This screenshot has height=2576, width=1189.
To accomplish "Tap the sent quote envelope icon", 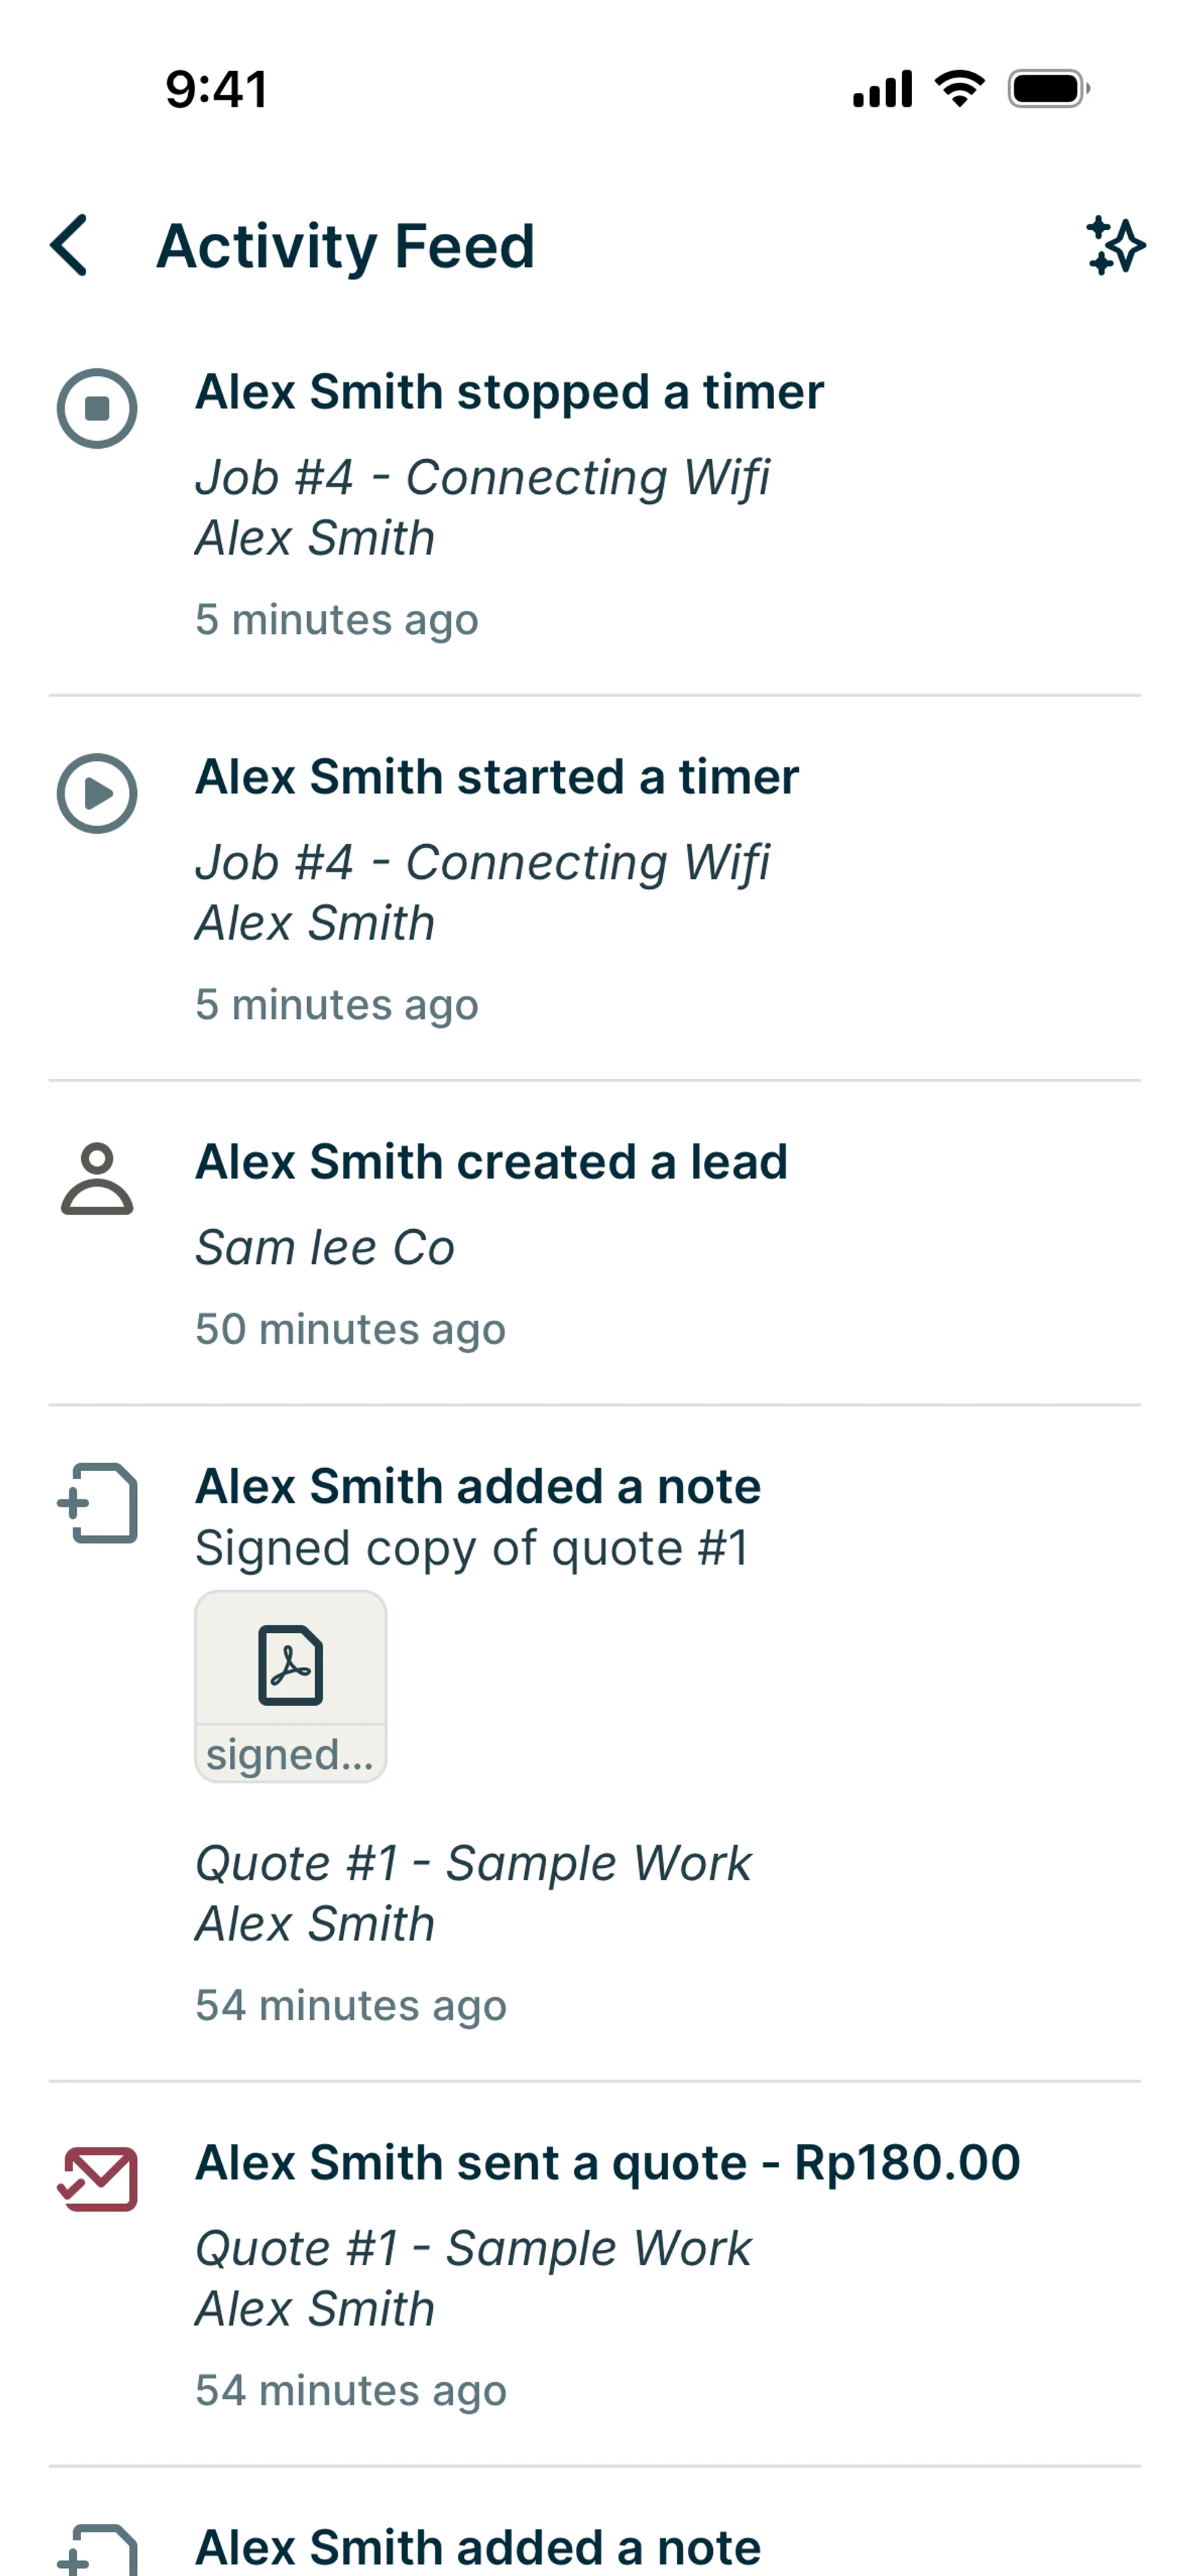I will pos(97,2179).
